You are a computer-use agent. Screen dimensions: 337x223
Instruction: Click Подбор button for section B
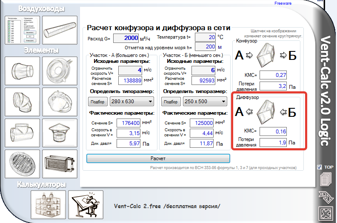171,102
